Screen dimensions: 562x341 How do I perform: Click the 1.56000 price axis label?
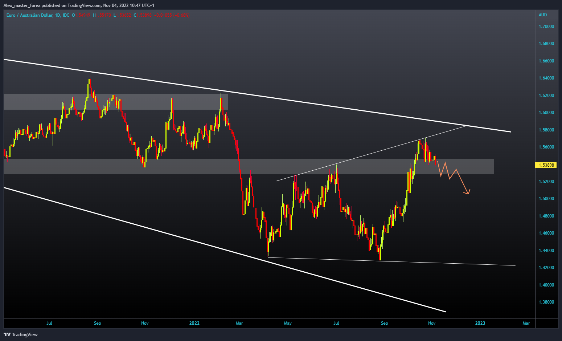546,147
